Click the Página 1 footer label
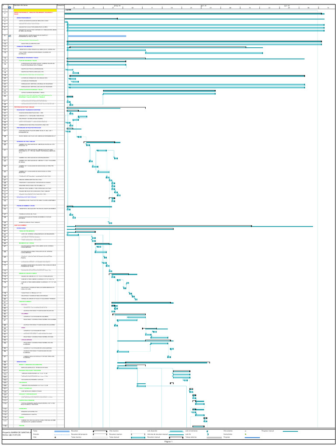Screen dimensions: 336x448 click(x=168, y=442)
